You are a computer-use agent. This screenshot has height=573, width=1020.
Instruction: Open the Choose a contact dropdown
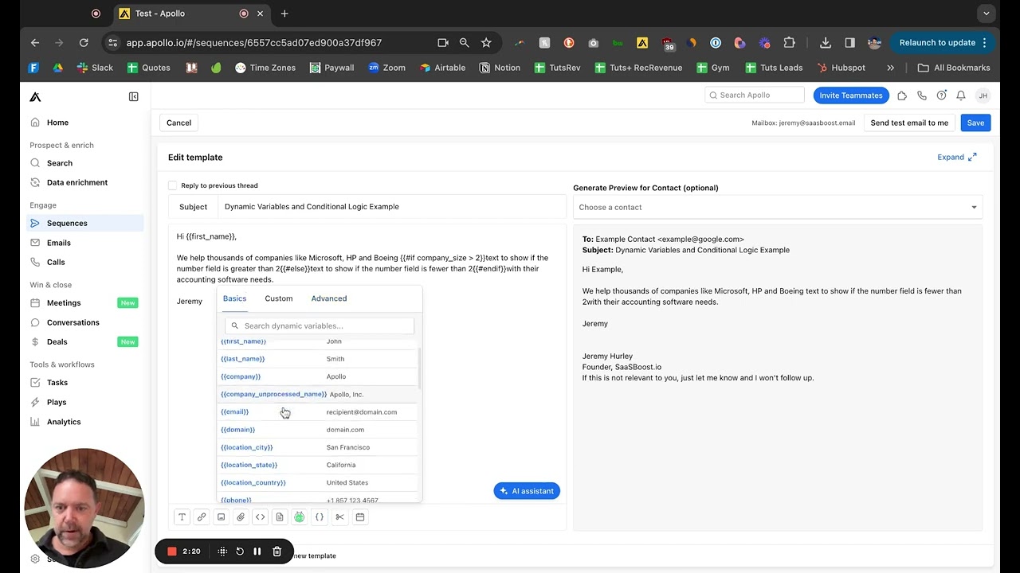coord(777,208)
